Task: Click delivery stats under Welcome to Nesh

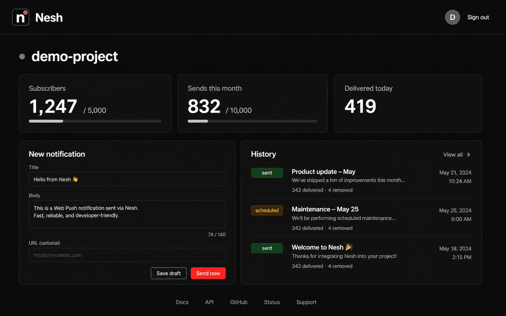Action: pyautogui.click(x=322, y=266)
